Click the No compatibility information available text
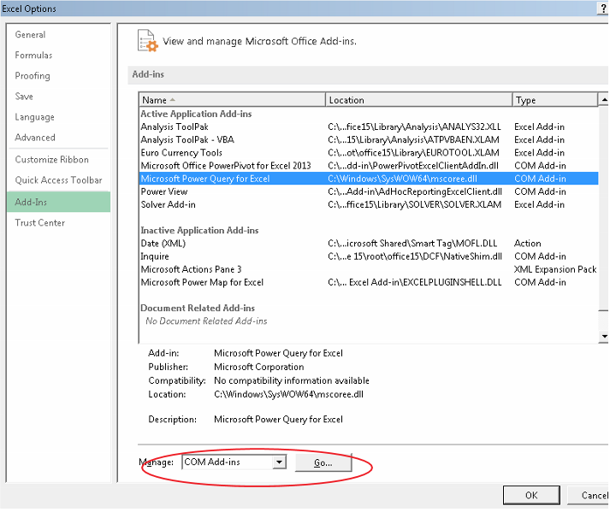This screenshot has width=610, height=512. pos(292,380)
